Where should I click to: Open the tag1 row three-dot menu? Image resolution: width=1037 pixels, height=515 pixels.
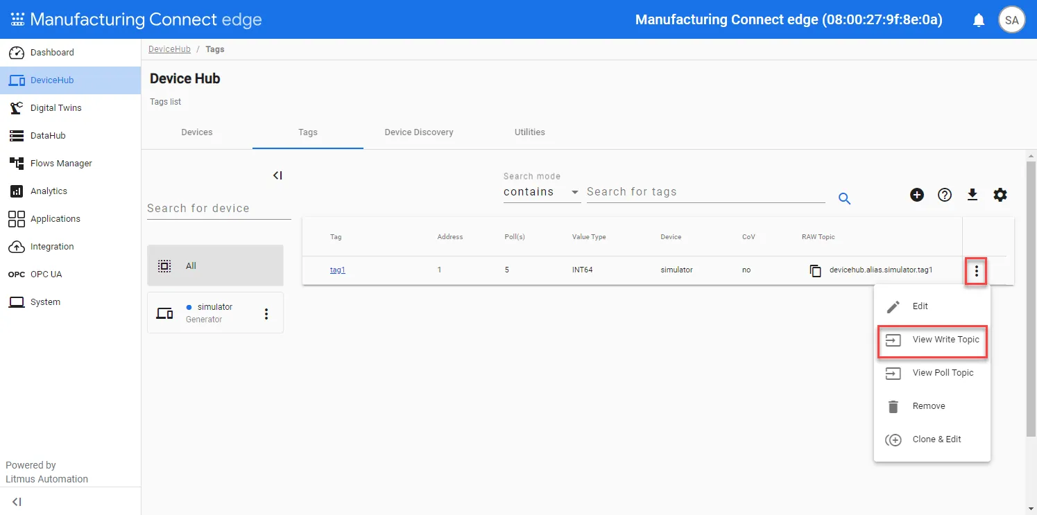coord(977,271)
